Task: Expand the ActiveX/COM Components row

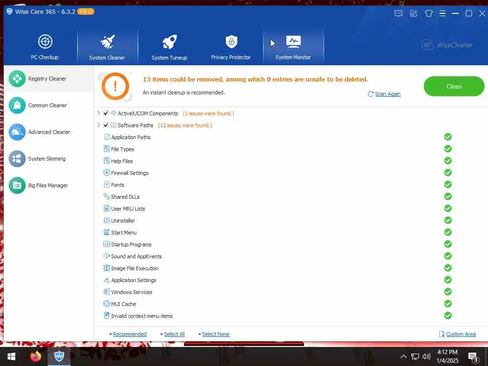Action: point(98,113)
